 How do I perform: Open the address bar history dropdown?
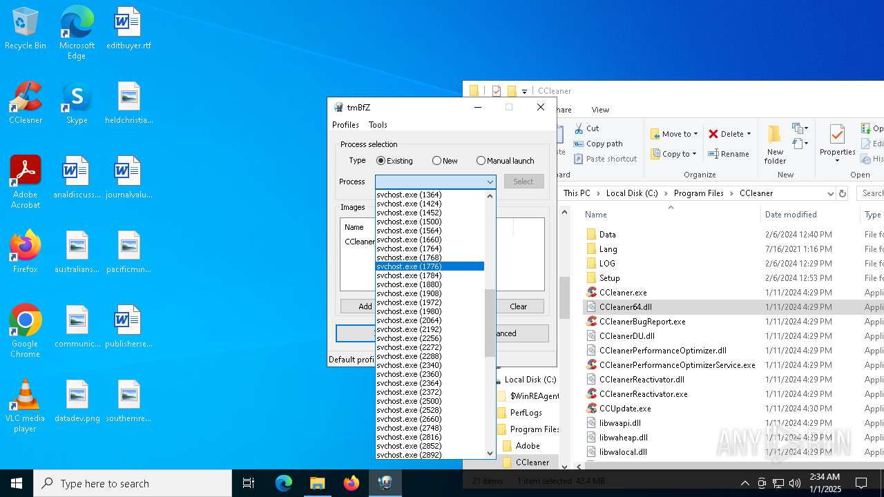click(x=830, y=193)
